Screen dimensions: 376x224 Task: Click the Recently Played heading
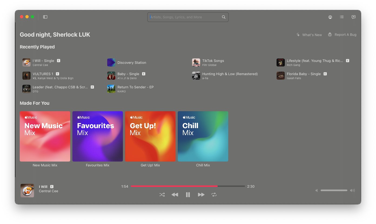point(37,47)
